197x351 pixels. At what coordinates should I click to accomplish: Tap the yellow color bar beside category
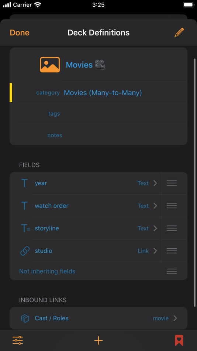pos(11,92)
